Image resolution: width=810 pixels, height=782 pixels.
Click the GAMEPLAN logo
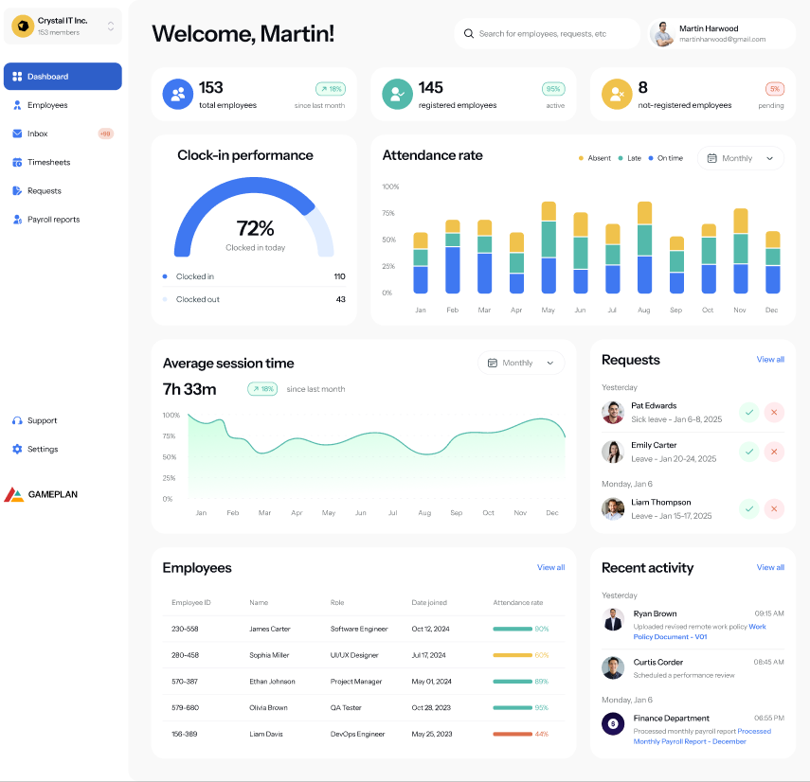tap(41, 494)
